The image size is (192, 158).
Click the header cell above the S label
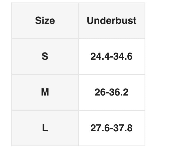[45, 21]
